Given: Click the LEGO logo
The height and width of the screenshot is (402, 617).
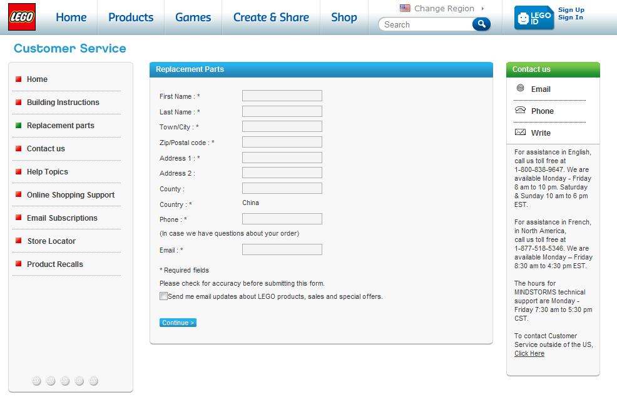Looking at the screenshot, I should (x=22, y=17).
